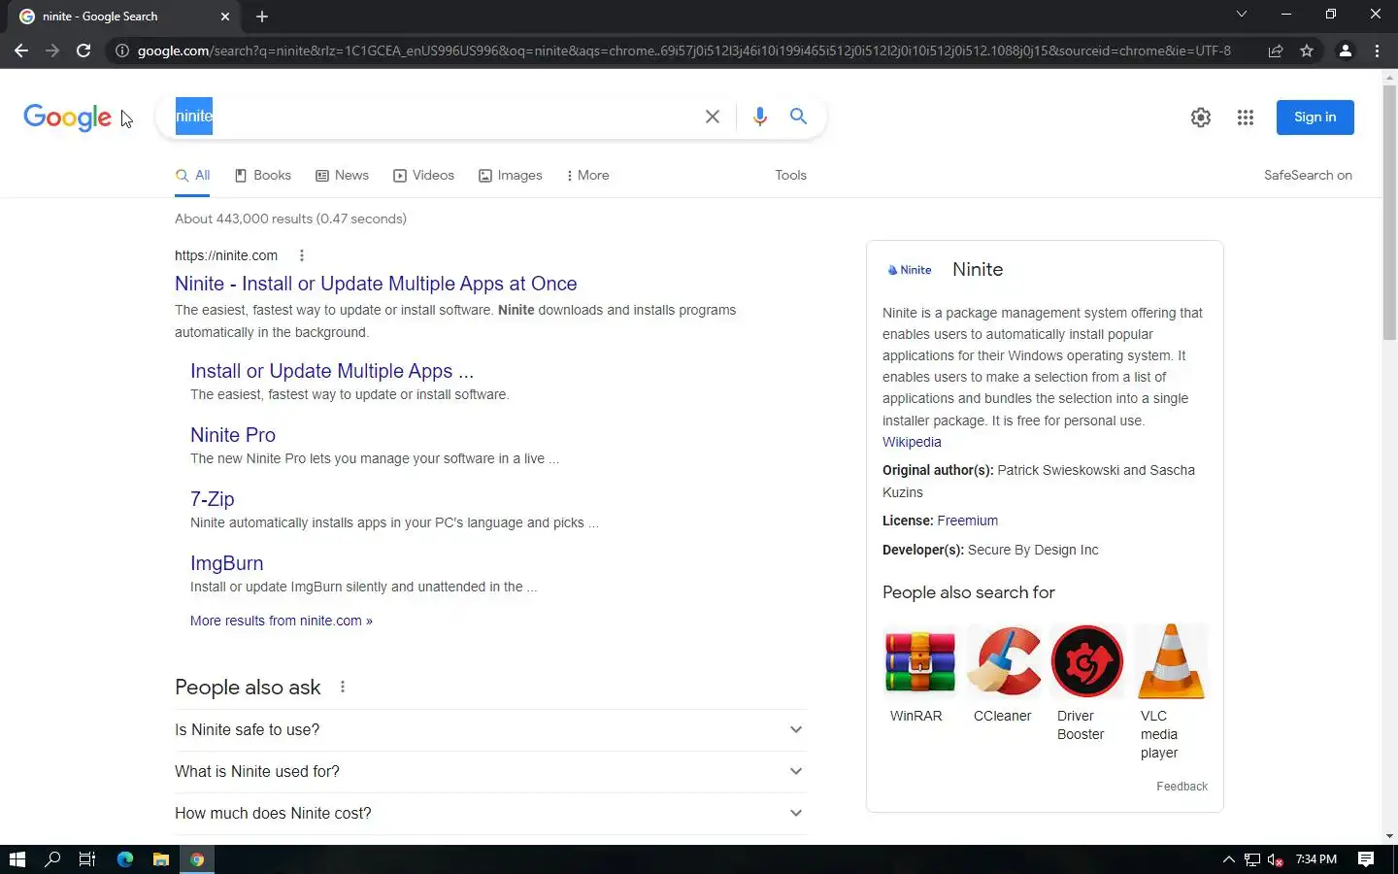1398x874 pixels.
Task: Click the About 443,000 results text
Action: (x=290, y=218)
